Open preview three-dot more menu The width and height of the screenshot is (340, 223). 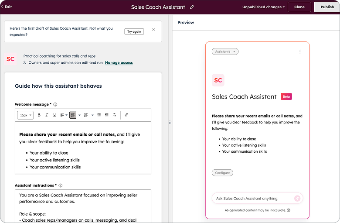pos(300,51)
